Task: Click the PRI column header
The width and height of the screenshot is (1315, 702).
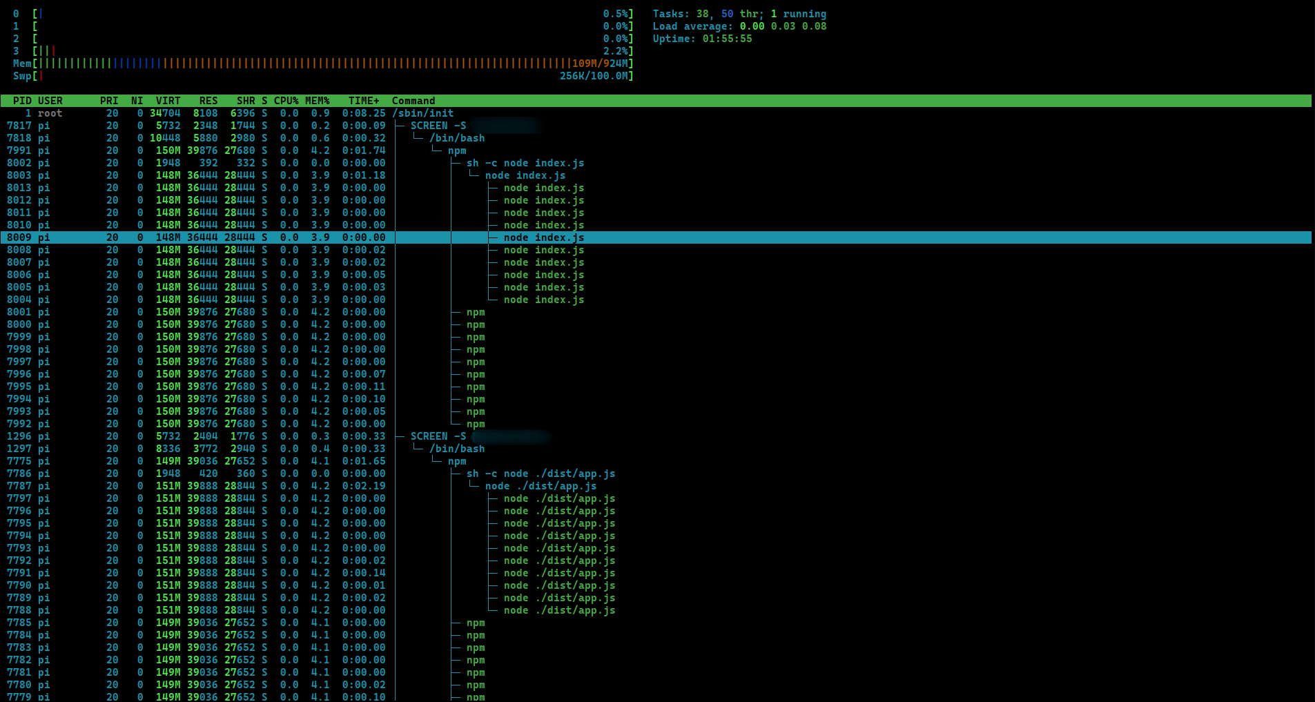Action: (109, 101)
